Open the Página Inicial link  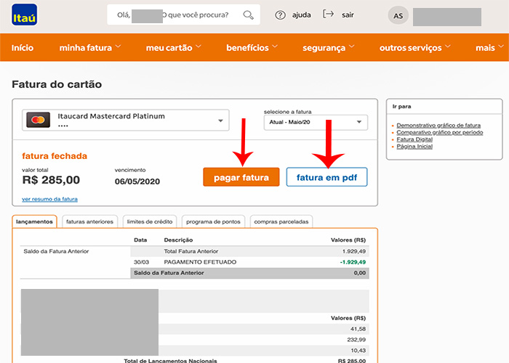(414, 147)
